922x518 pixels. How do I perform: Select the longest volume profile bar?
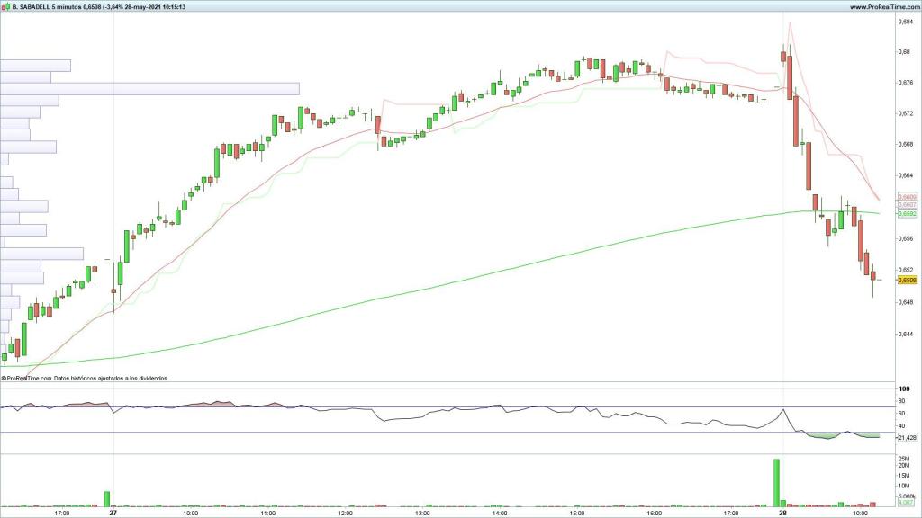coord(149,88)
